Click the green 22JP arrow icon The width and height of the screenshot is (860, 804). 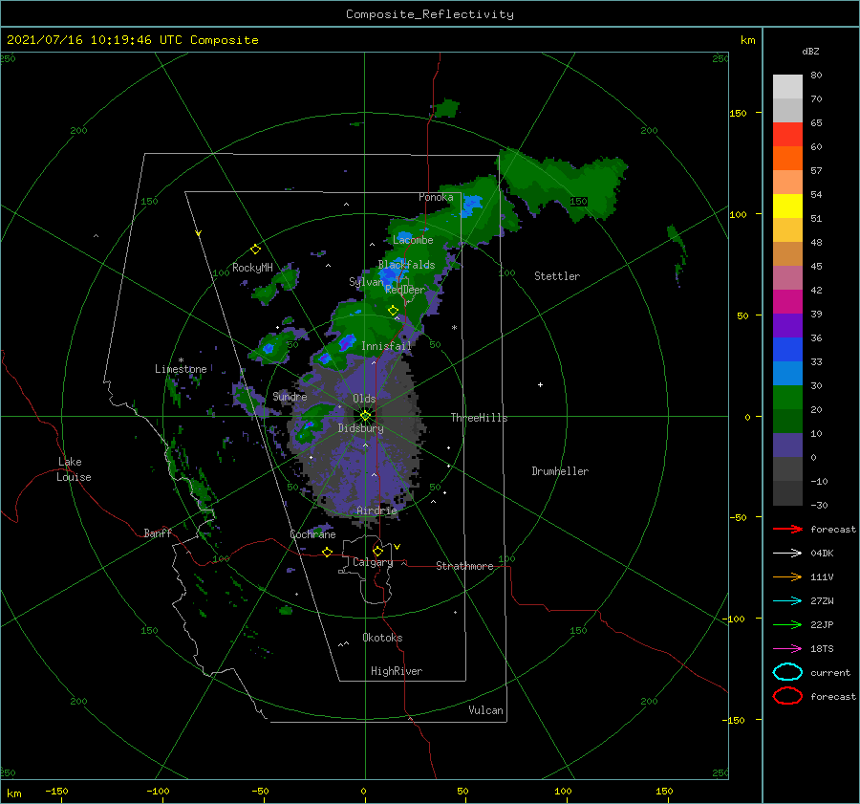click(787, 624)
